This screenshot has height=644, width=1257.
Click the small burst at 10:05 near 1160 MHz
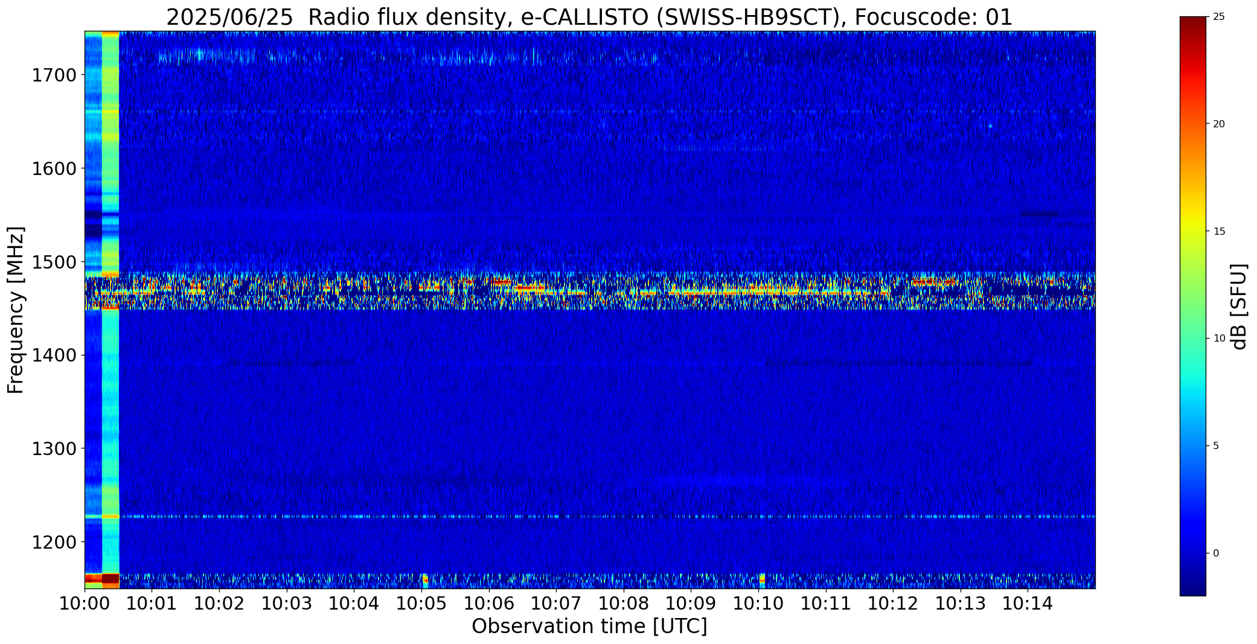pos(424,579)
